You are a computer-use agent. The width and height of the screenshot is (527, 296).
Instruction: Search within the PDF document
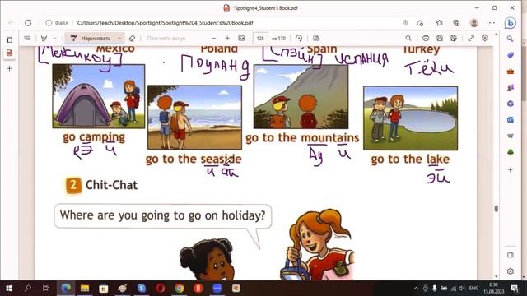coord(408,39)
